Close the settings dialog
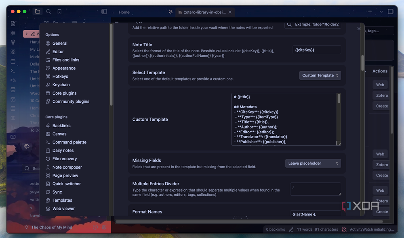This screenshot has height=238, width=404. (359, 29)
